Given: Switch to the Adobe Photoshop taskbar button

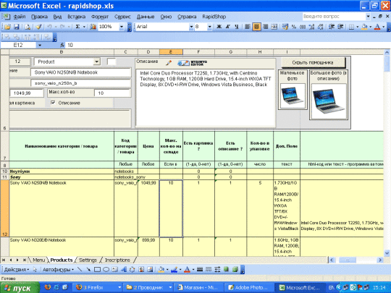Looking at the screenshot, I should point(248,288).
